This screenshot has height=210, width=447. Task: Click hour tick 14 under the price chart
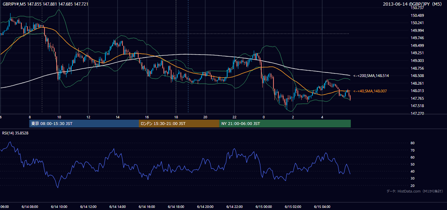point(118,117)
